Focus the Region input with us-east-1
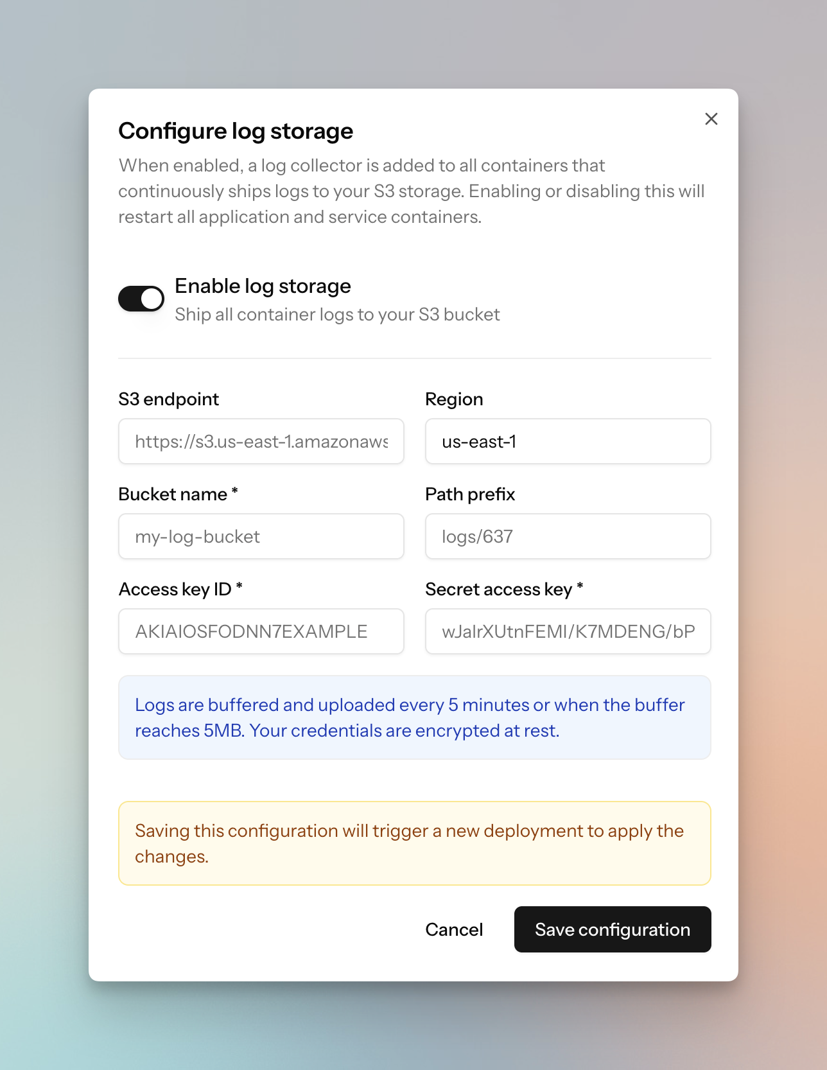 tap(568, 442)
